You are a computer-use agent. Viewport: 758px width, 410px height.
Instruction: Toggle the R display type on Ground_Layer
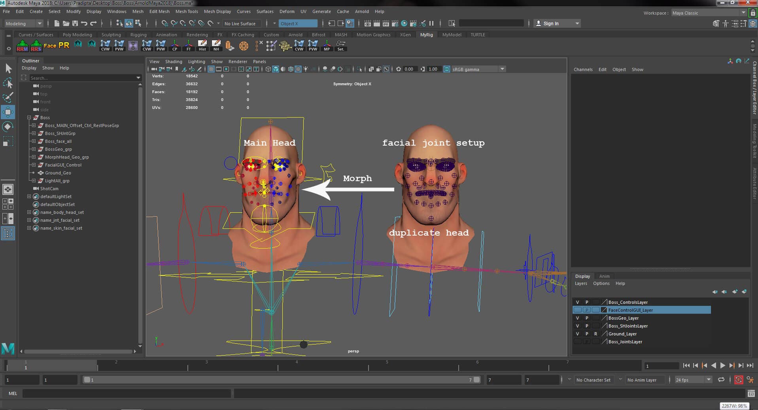click(x=596, y=334)
